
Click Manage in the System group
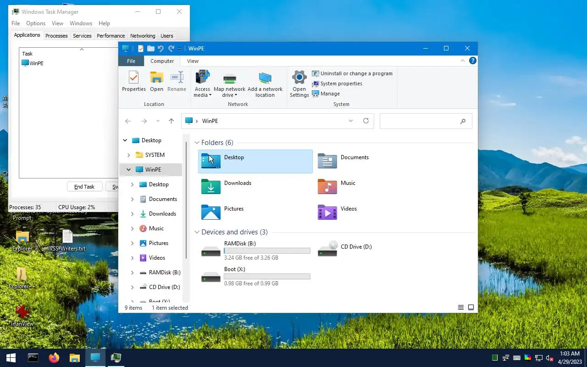point(326,94)
